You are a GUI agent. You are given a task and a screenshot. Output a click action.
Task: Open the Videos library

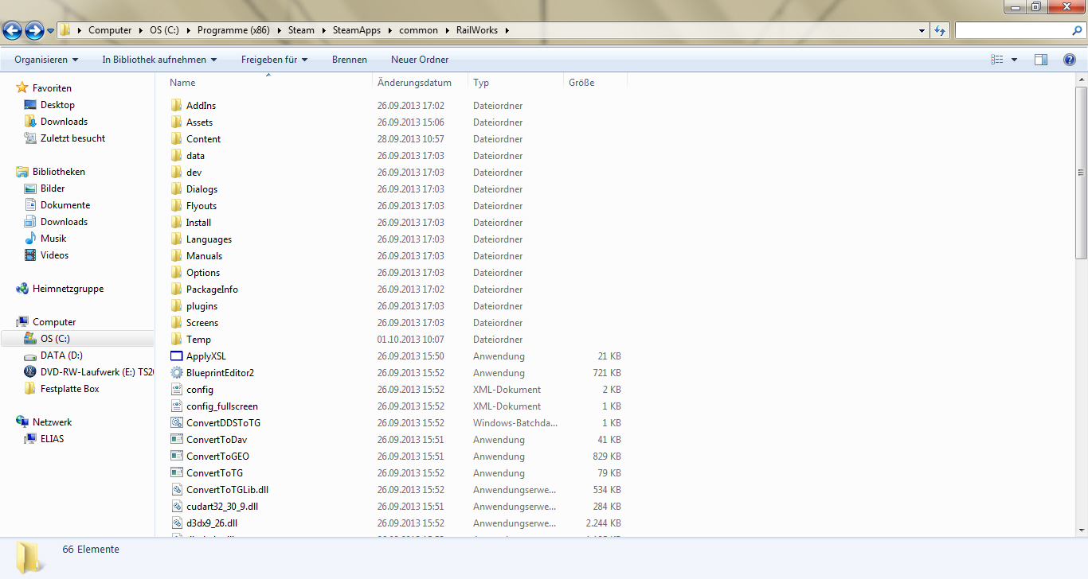click(54, 255)
